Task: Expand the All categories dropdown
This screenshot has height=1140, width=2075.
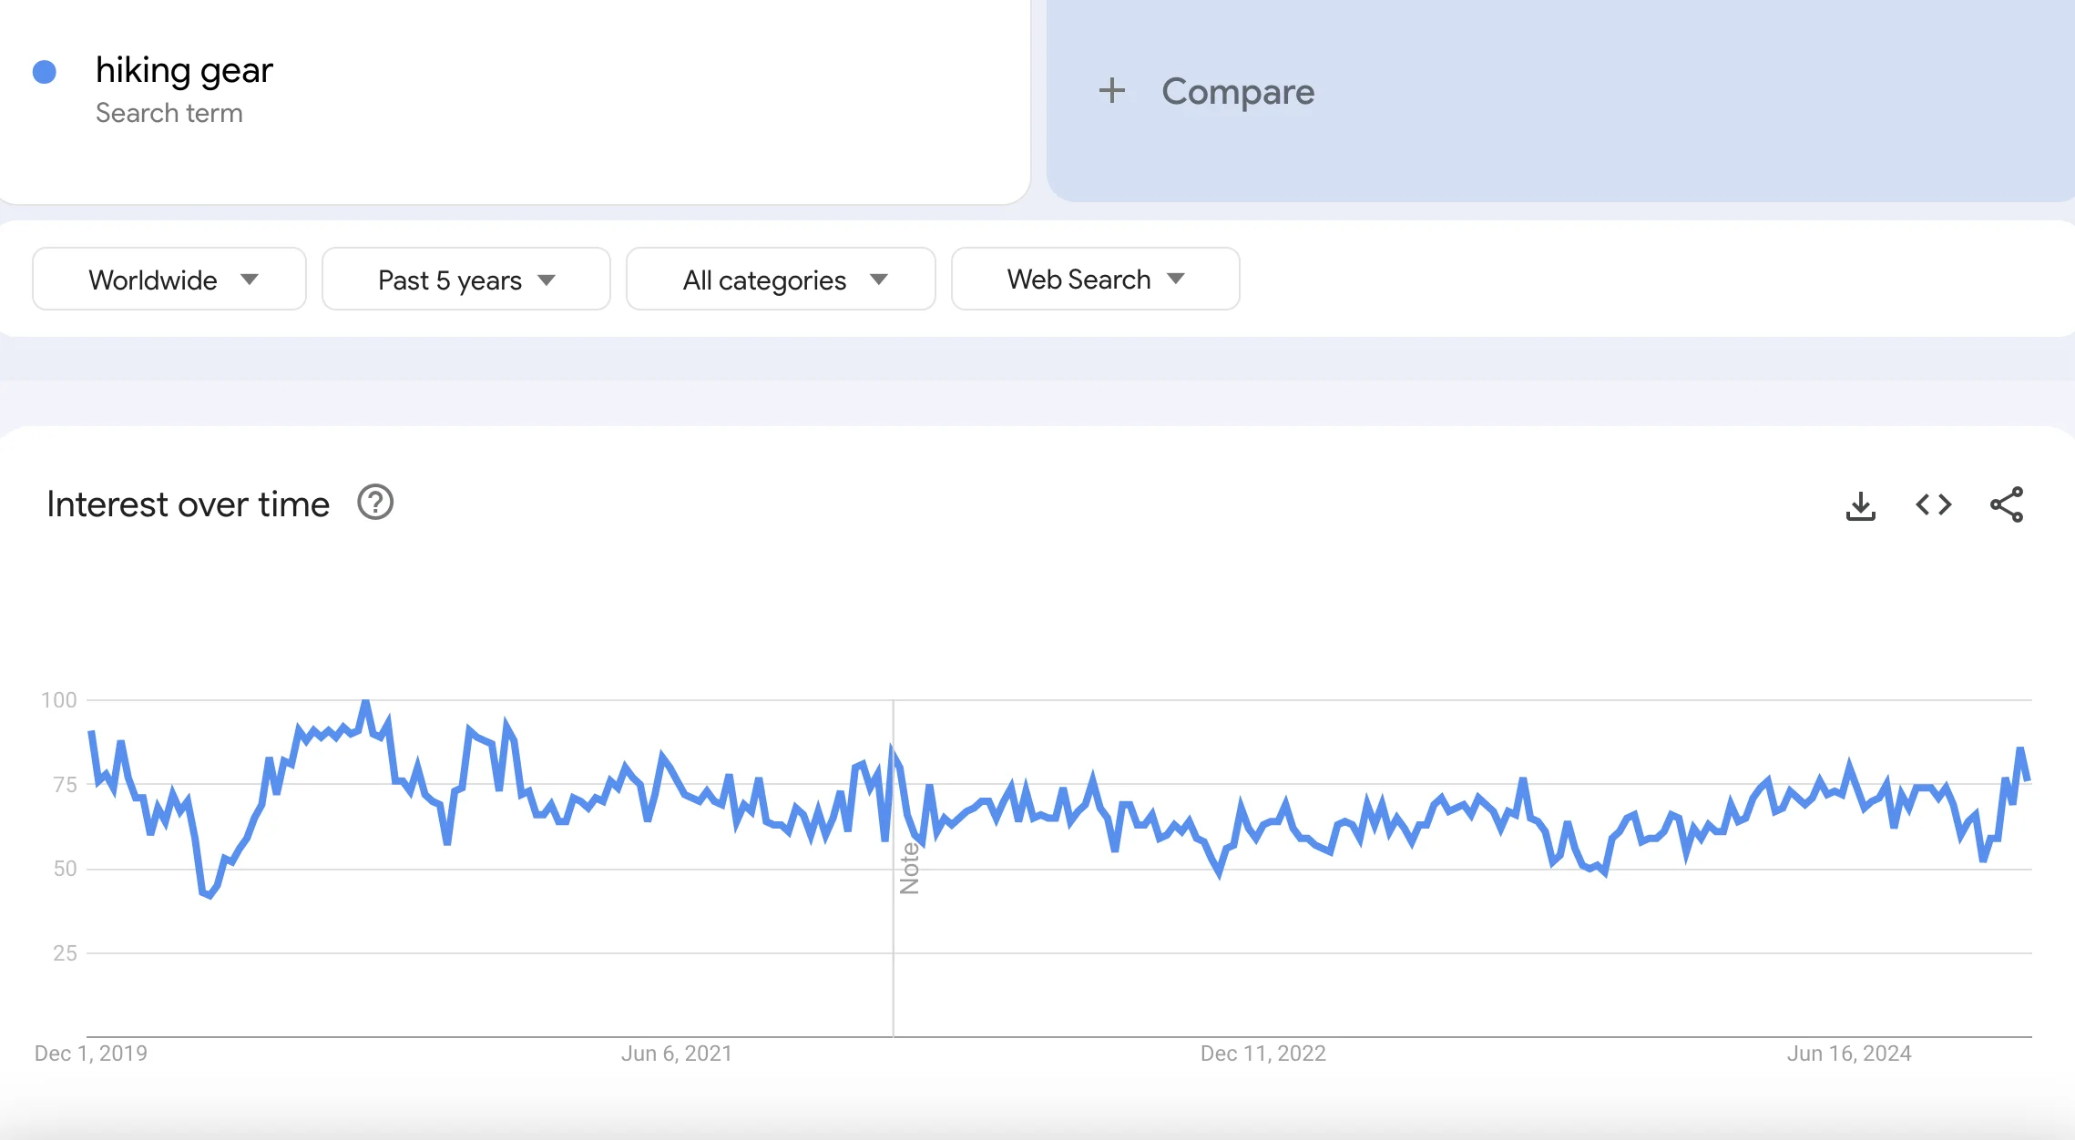Action: [781, 279]
